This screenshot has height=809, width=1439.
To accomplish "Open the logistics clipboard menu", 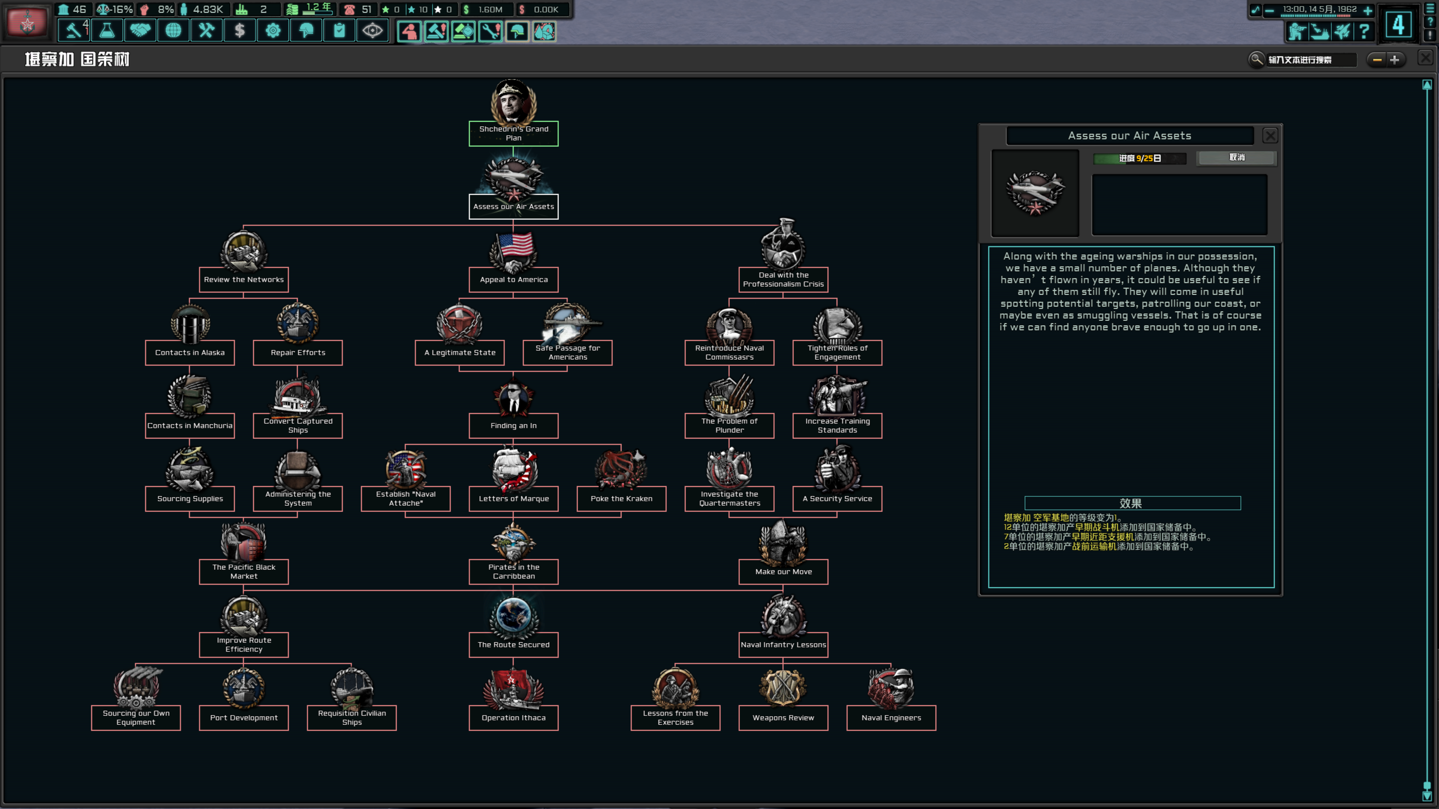I will tap(339, 30).
